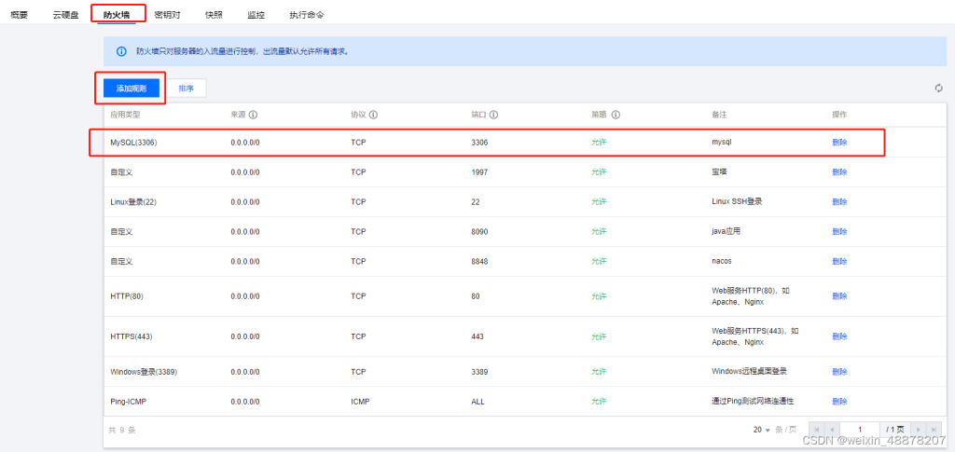Switch to the 概要 tab
The width and height of the screenshot is (955, 452).
(x=19, y=15)
